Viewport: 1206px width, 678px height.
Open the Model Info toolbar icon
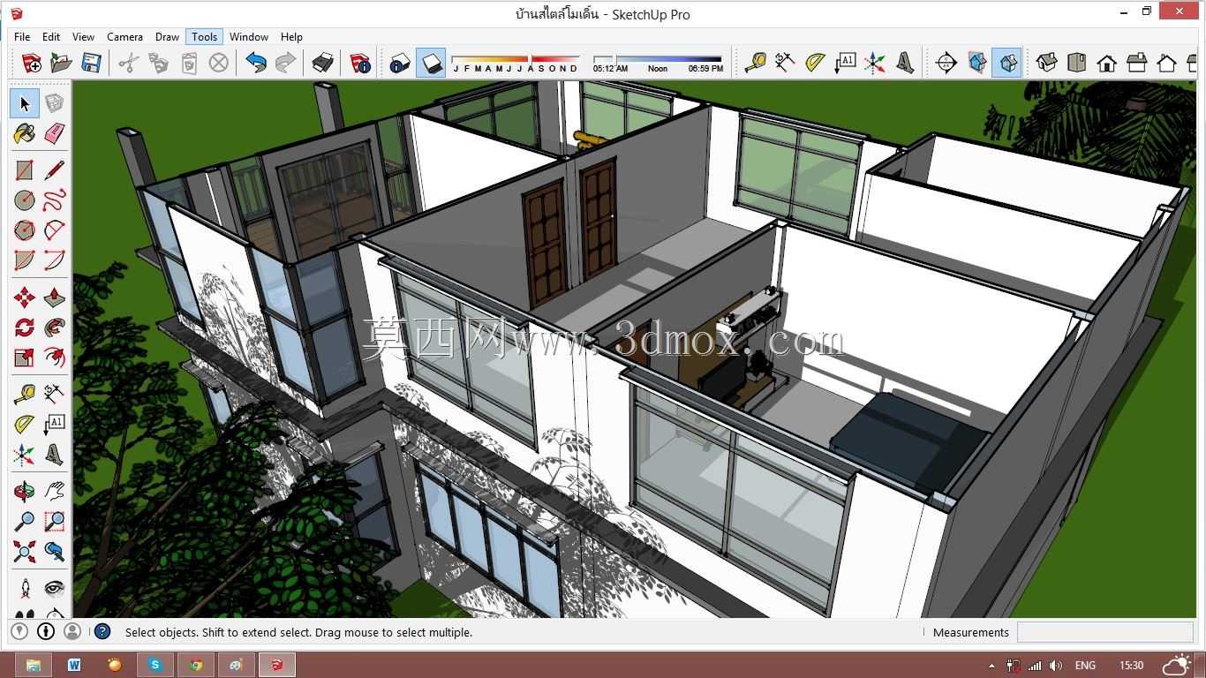point(360,63)
